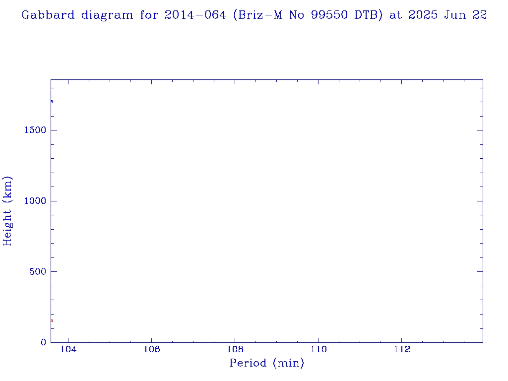Click the red perigee data marker

pos(51,320)
